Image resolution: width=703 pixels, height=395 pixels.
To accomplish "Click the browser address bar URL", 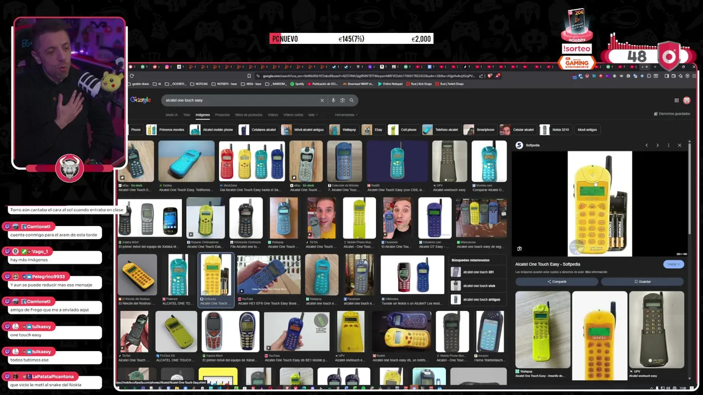I will [368, 76].
